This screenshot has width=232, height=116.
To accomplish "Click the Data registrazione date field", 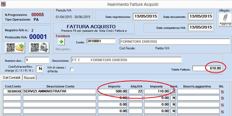I will [145, 16].
